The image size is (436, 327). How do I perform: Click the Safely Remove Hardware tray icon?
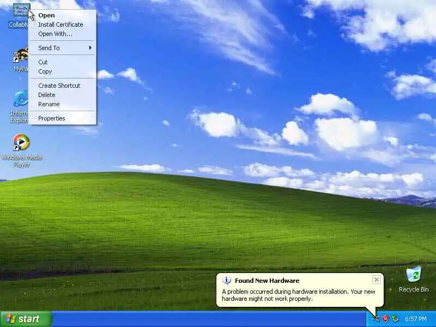pyautogui.click(x=395, y=319)
